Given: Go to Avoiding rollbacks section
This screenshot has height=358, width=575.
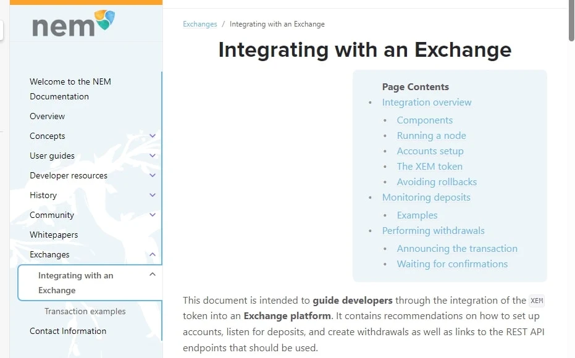Looking at the screenshot, I should (437, 181).
